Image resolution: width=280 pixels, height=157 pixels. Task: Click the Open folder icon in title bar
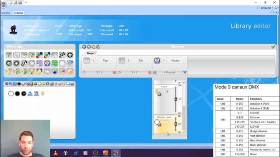click(16, 3)
